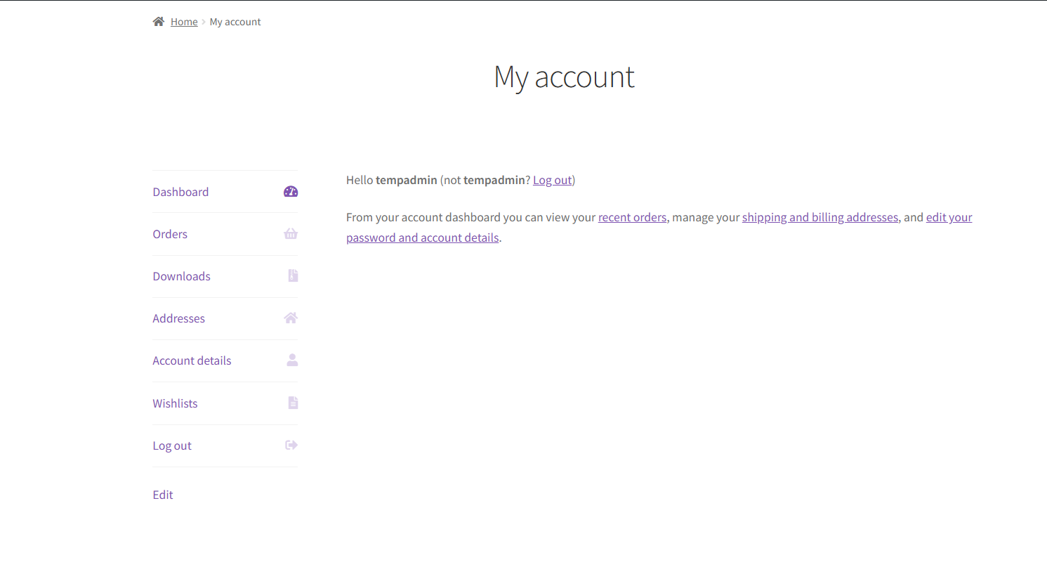Viewport: 1047px width, 579px height.
Task: Click the Addresses house icon
Action: (x=291, y=318)
